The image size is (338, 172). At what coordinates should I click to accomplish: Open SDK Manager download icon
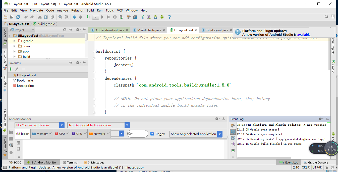155,17
